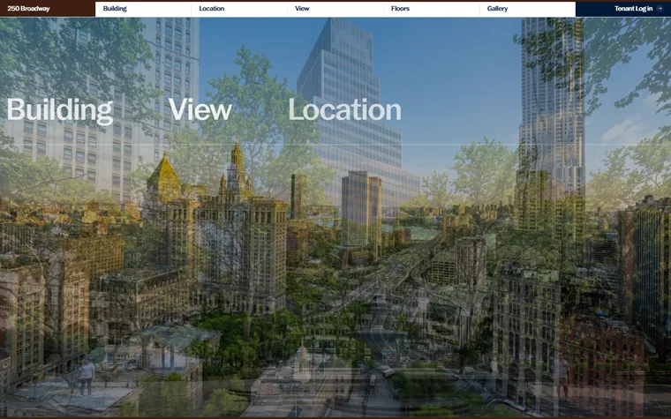671x419 pixels.
Task: Select the large View hero heading
Action: (x=200, y=110)
